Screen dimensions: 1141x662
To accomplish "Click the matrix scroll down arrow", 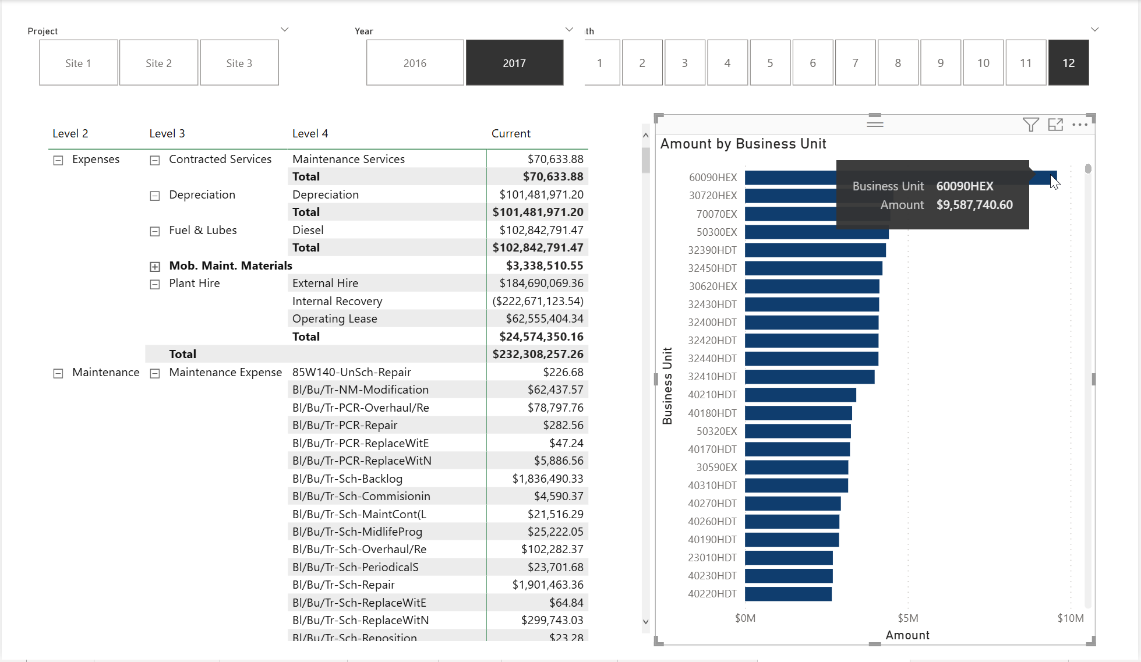I will tap(645, 622).
